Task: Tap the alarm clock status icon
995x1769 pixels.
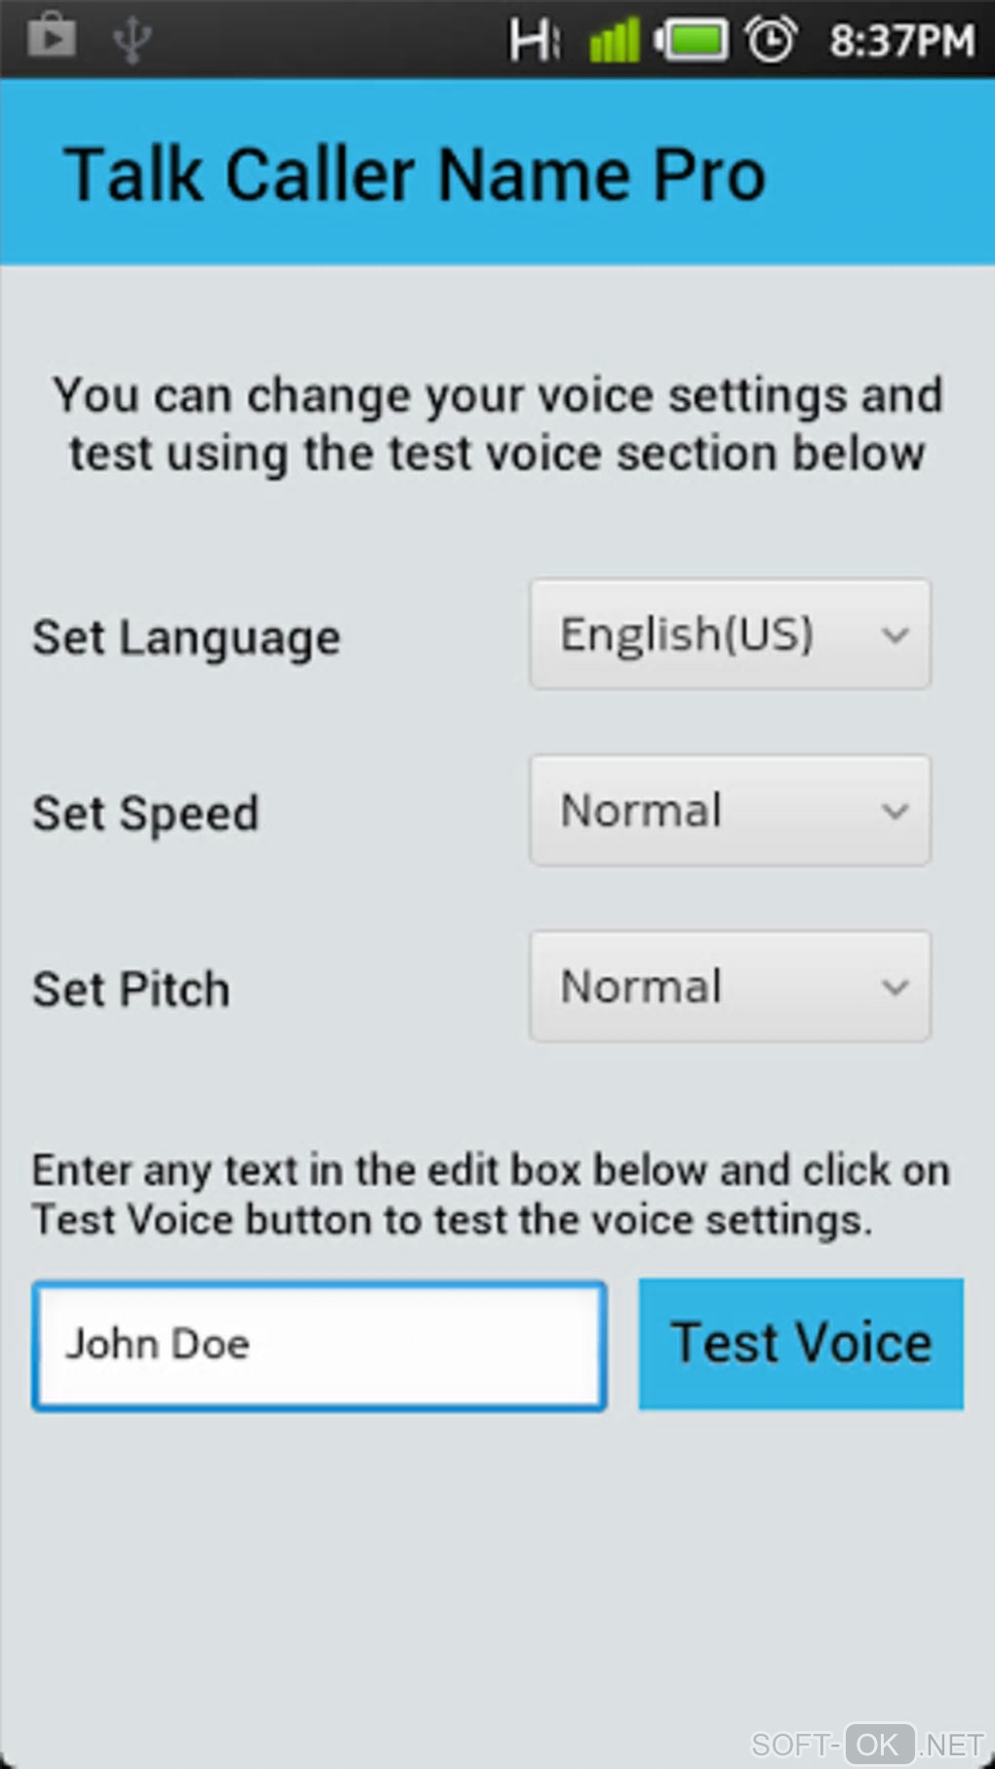Action: pos(771,41)
